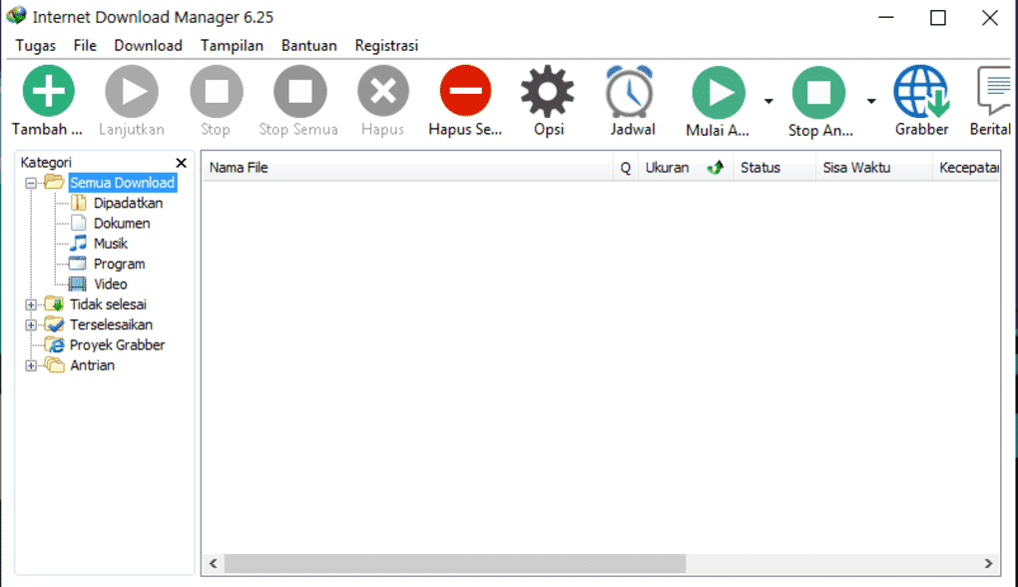The width and height of the screenshot is (1018, 587).
Task: Click the Stop Semua toolbar icon
Action: coord(300,91)
